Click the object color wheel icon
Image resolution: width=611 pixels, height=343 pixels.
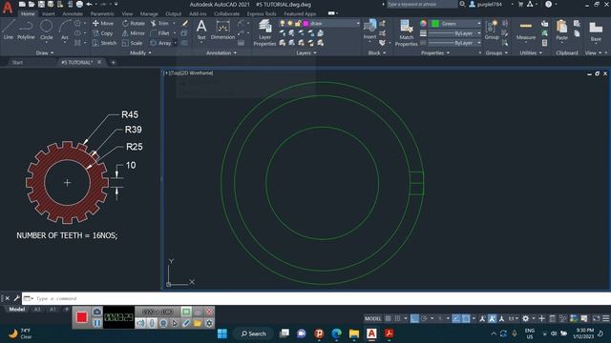pyautogui.click(x=423, y=24)
